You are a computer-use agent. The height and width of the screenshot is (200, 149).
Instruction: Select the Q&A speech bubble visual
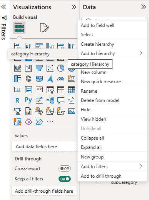pos(61,100)
